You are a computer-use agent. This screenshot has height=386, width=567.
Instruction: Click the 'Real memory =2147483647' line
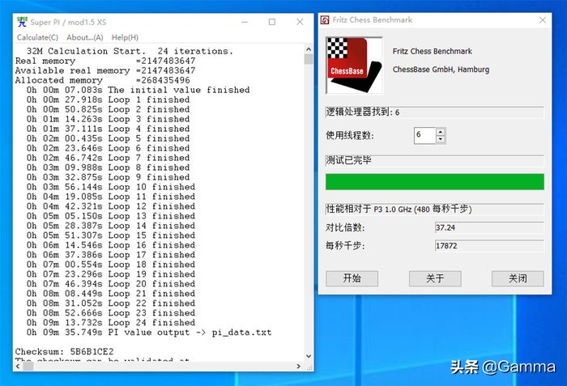point(105,61)
